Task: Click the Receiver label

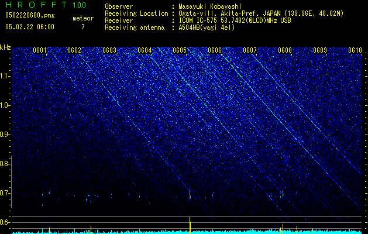Action: pos(119,20)
